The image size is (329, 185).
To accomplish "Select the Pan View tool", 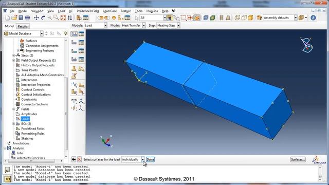I will [x=36, y=18].
